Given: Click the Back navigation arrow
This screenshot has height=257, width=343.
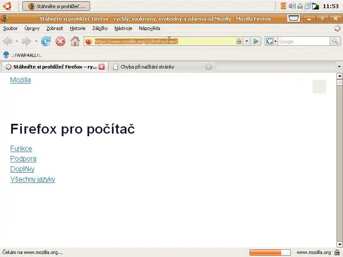Looking at the screenshot, I should point(8,41).
